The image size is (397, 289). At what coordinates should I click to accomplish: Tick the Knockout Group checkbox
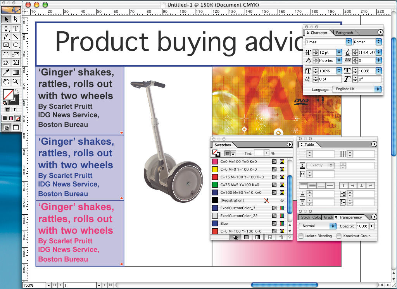[339, 236]
